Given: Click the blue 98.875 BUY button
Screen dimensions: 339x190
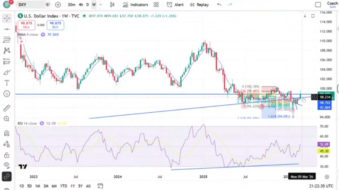Looking at the screenshot, I should (55, 25).
